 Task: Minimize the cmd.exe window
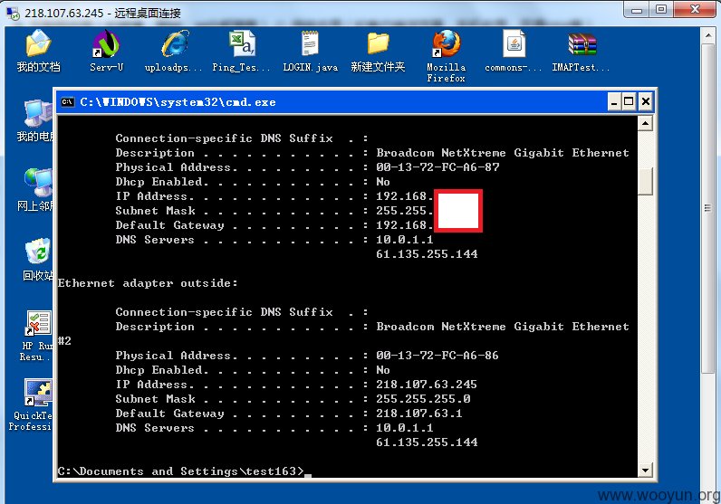pos(614,101)
